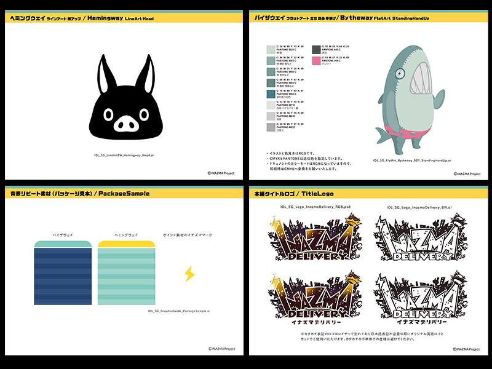Click the IDL_SG_GraphicGuide_PackageSample.ai file name
Image resolution: width=492 pixels, height=369 pixels.
pyautogui.click(x=179, y=311)
